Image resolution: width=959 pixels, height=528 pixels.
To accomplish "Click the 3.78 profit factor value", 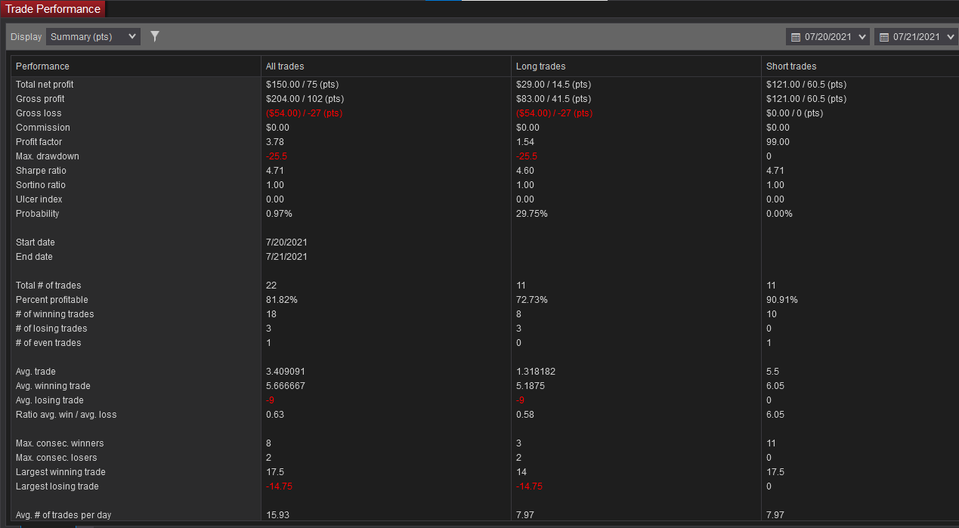I will 275,142.
